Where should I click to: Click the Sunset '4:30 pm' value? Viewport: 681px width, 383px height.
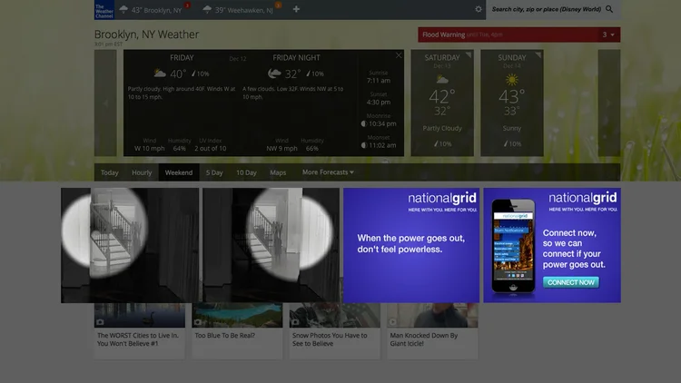coord(379,102)
